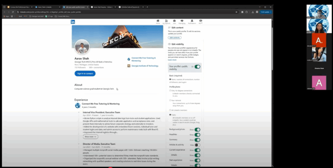Screen dimensions: 333x168
Task: Bookmark this page with the star icon
Action: pyautogui.click(x=236, y=12)
